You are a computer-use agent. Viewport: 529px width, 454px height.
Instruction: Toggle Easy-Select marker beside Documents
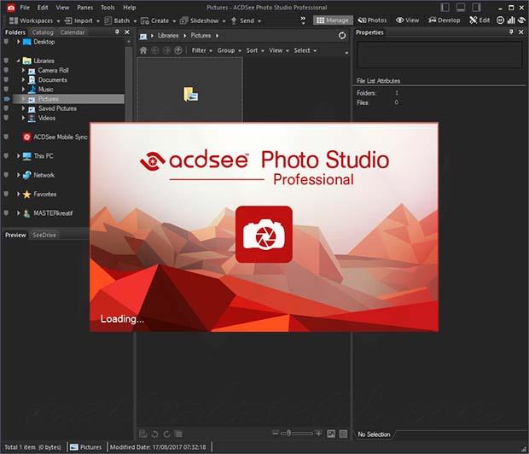6,79
